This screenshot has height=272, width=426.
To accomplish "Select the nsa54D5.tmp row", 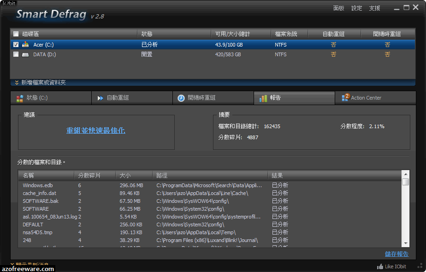I will pos(210,233).
